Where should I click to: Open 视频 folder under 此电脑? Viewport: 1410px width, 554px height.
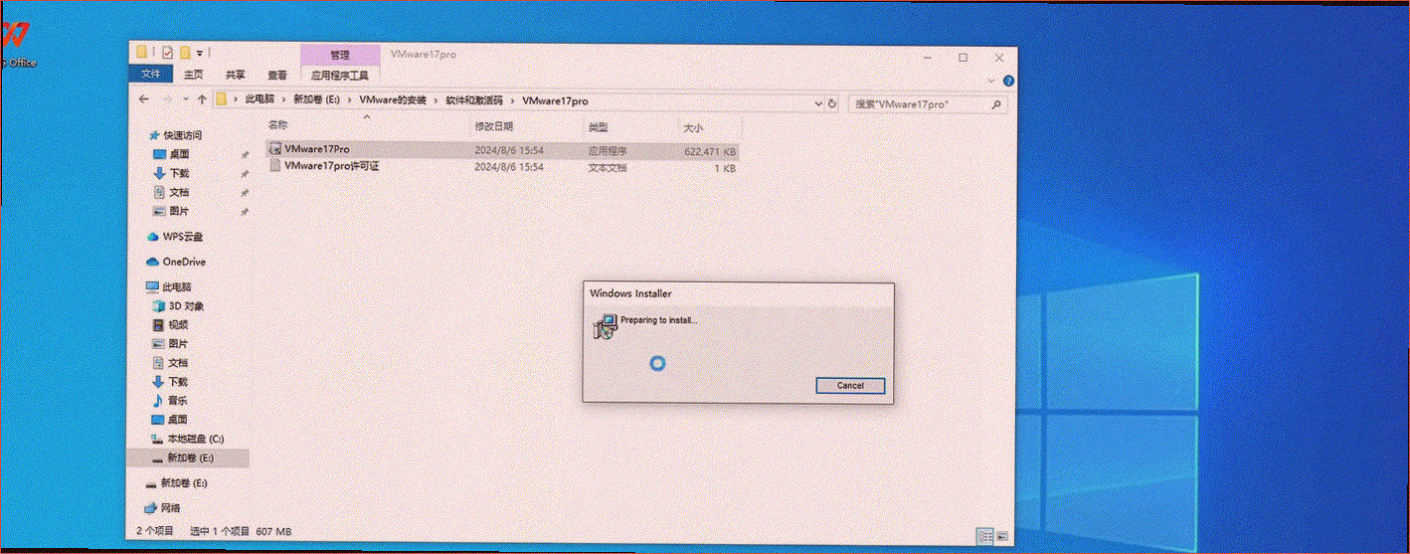point(178,325)
